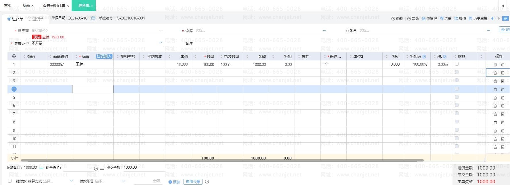The height and width of the screenshot is (185, 510).
Task: Click the help icon beside 费用分摊
Action: tap(207, 182)
